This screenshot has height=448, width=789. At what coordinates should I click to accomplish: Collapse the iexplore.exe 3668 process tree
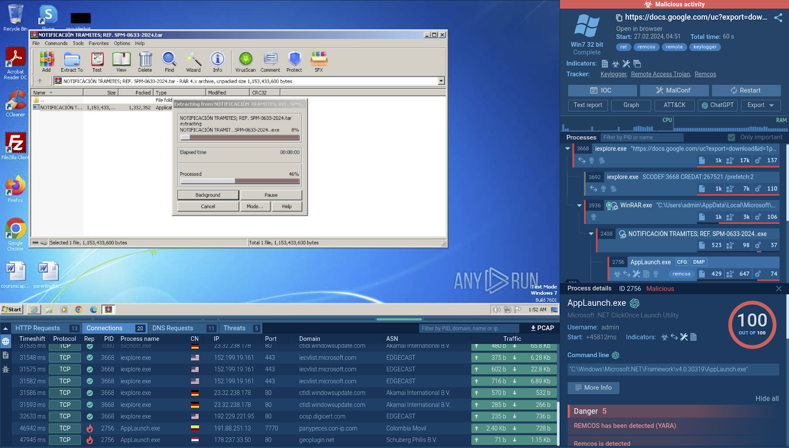pyautogui.click(x=568, y=149)
